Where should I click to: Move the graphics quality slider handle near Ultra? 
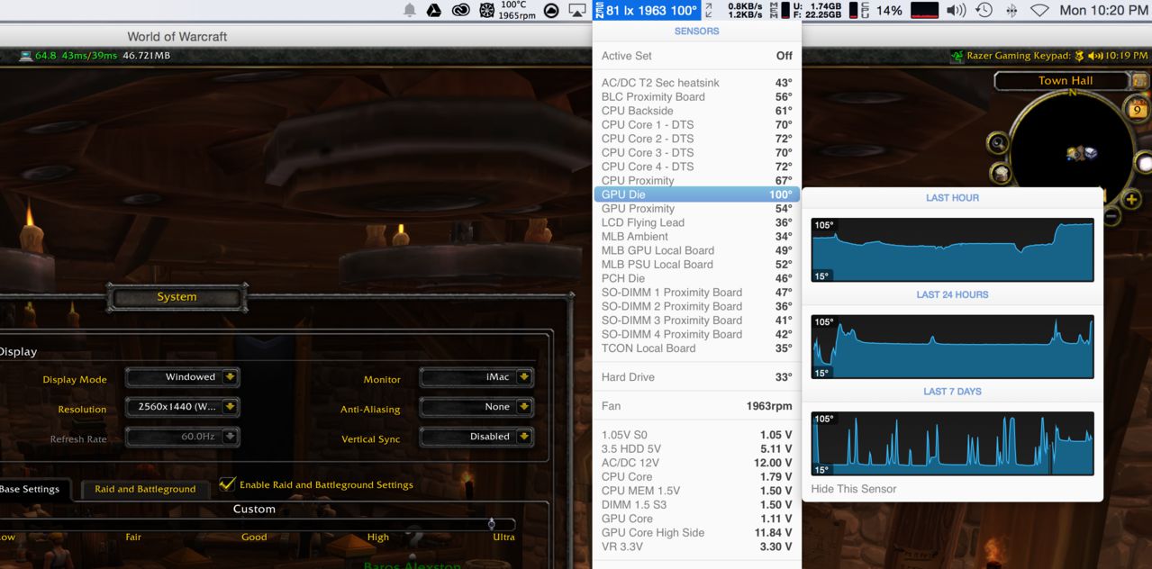492,523
